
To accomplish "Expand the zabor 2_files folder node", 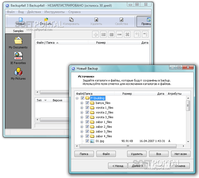I will click(82, 127).
